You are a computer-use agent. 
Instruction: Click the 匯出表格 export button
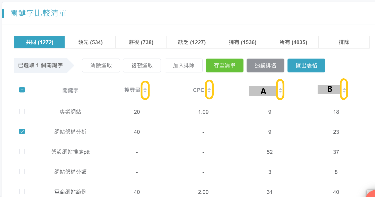[306, 65]
